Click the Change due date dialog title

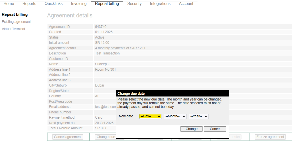[131, 94]
